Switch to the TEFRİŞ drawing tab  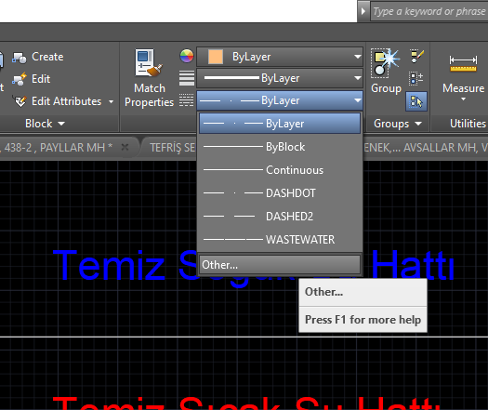coord(173,148)
